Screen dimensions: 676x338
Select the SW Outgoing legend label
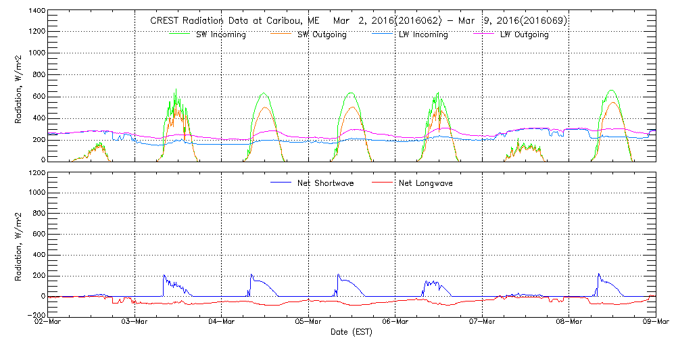click(x=322, y=34)
